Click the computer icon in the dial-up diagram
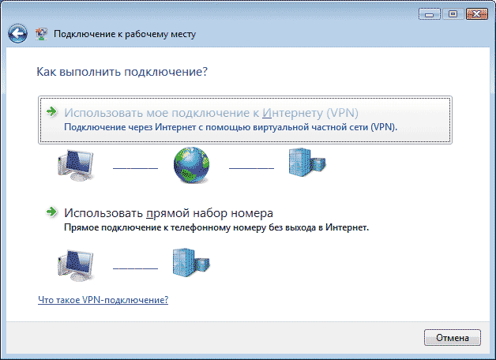 click(x=76, y=265)
